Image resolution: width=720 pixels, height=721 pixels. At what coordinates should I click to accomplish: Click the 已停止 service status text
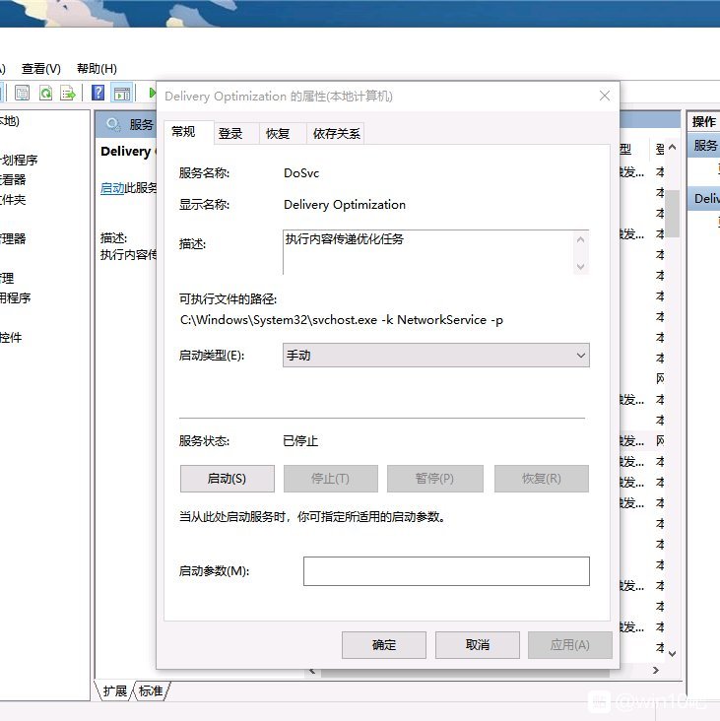[x=300, y=441]
